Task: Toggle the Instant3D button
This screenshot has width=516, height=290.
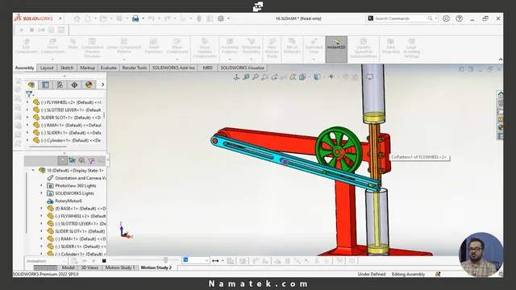Action: (x=336, y=49)
